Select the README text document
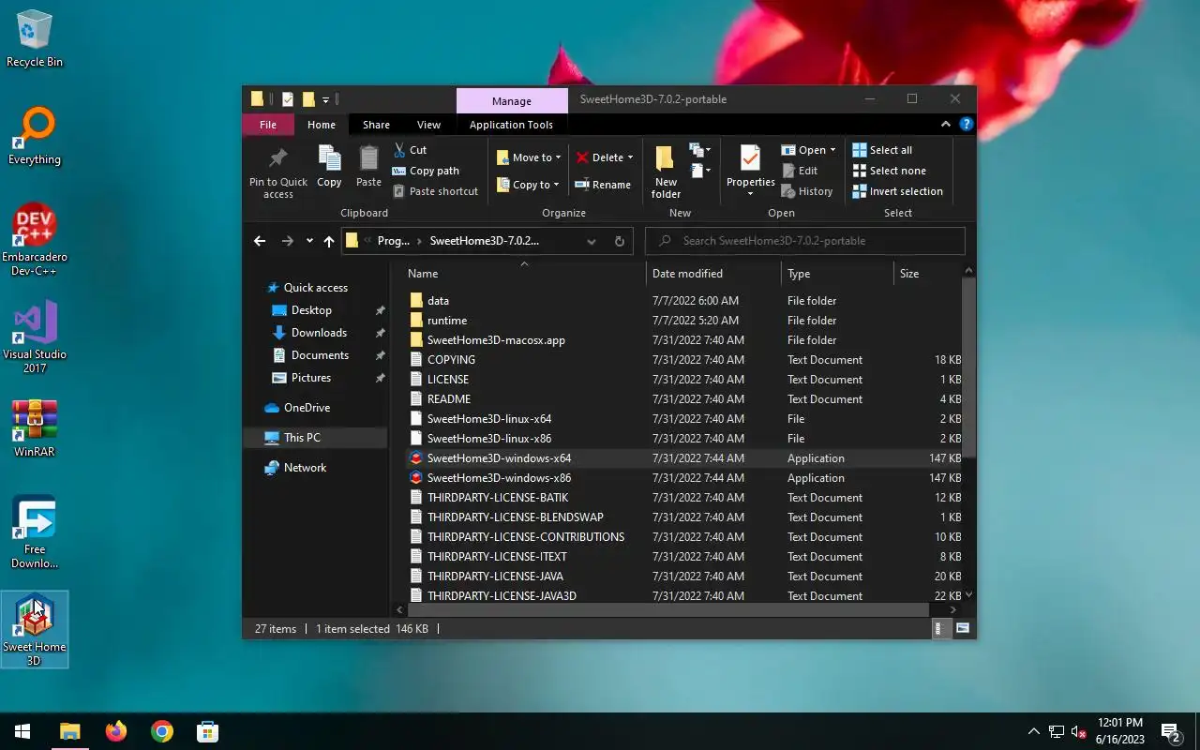The width and height of the screenshot is (1200, 750). click(449, 399)
